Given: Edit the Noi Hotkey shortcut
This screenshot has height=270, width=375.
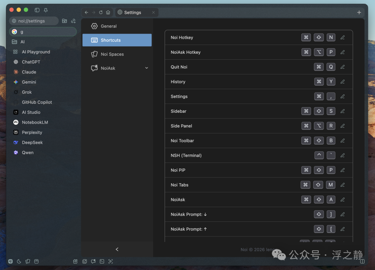Looking at the screenshot, I should coord(342,37).
